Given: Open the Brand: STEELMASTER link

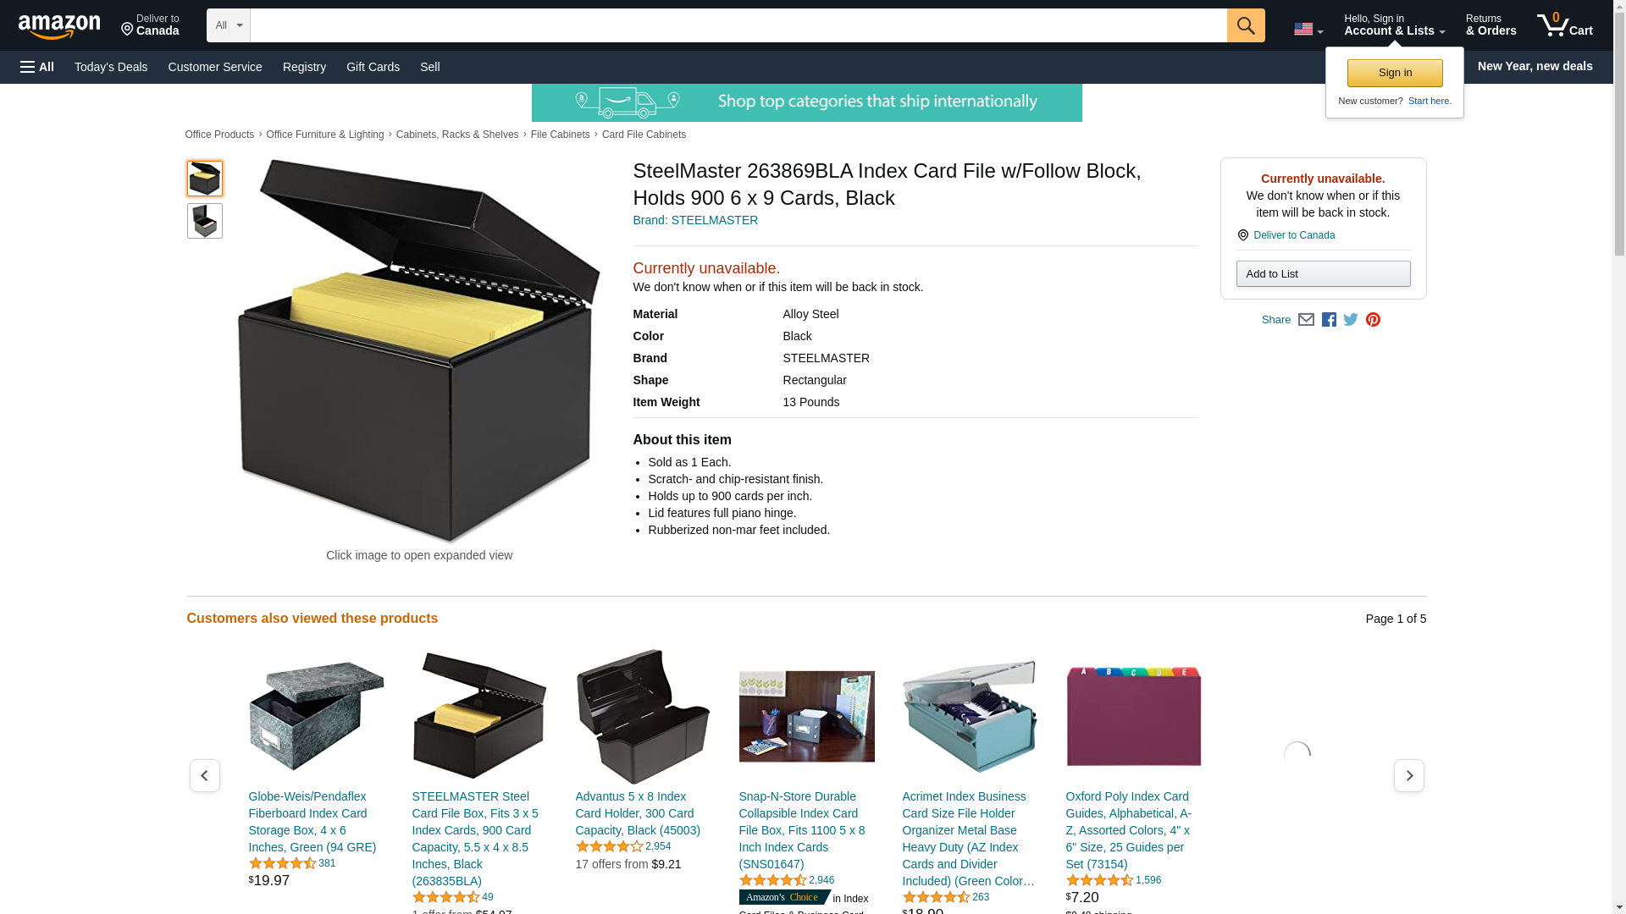Looking at the screenshot, I should click(695, 220).
